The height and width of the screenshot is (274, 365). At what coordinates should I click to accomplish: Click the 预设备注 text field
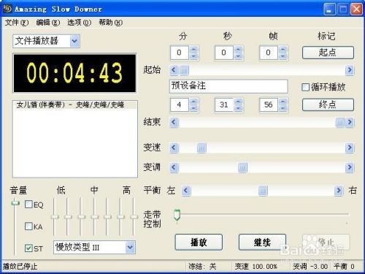(228, 86)
